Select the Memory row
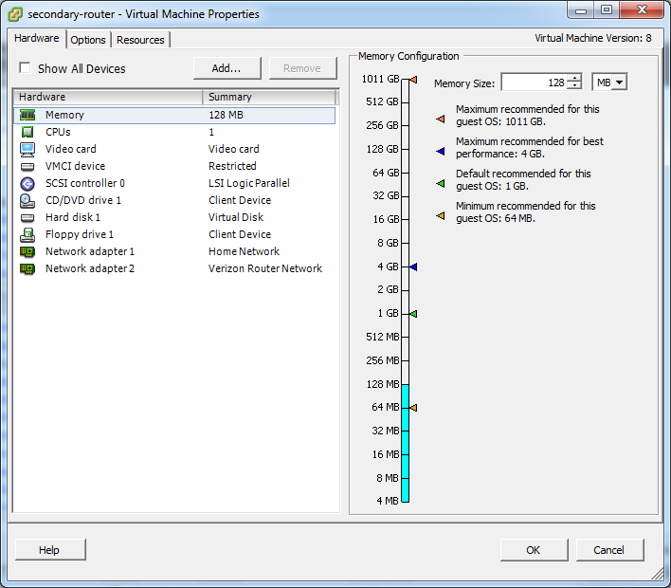Viewport: 671px width, 588px height. tap(174, 115)
